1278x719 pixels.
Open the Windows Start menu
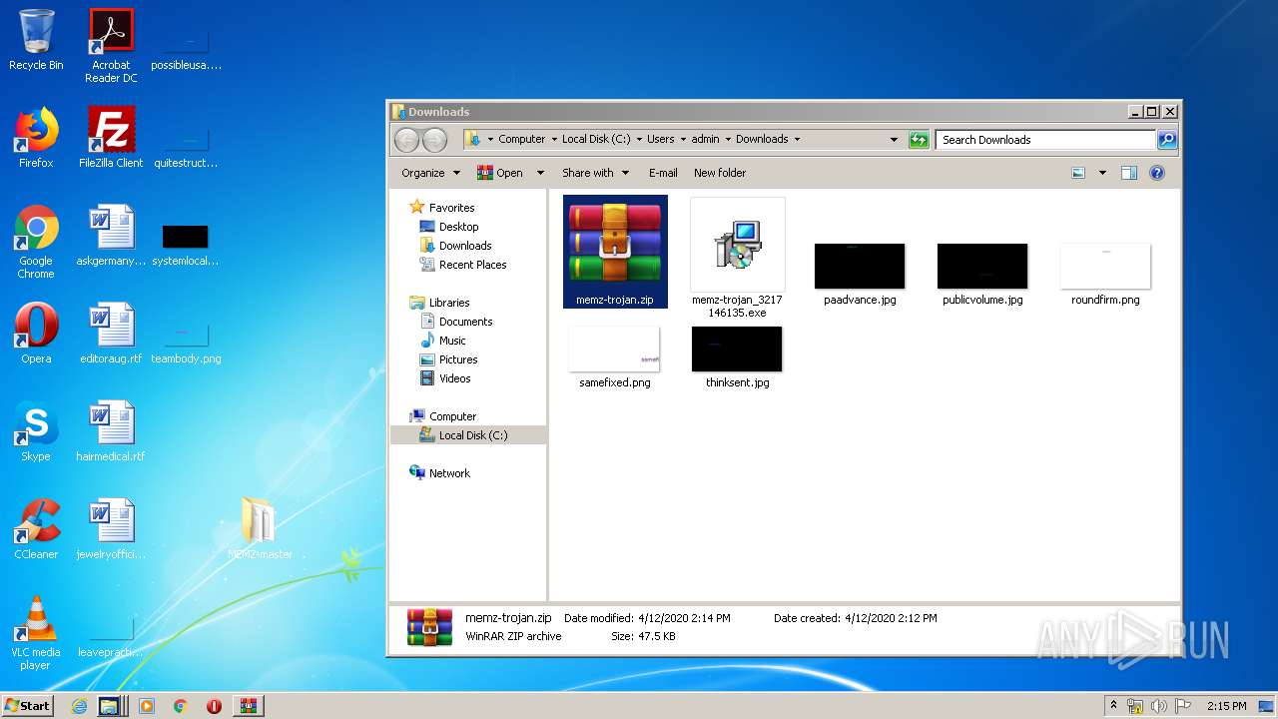(x=28, y=705)
